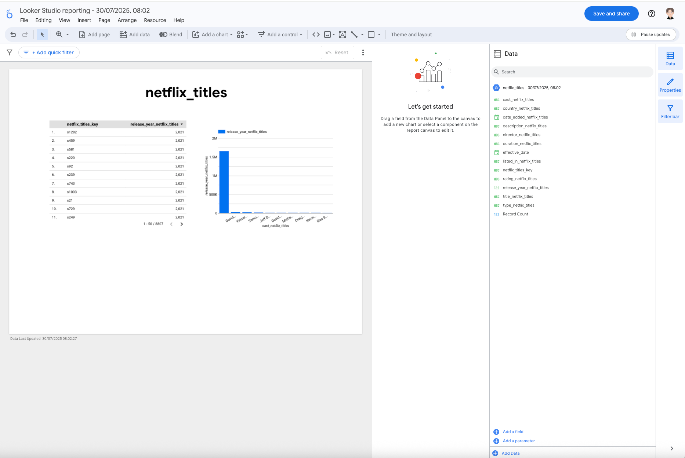Insert a text box

(x=342, y=34)
